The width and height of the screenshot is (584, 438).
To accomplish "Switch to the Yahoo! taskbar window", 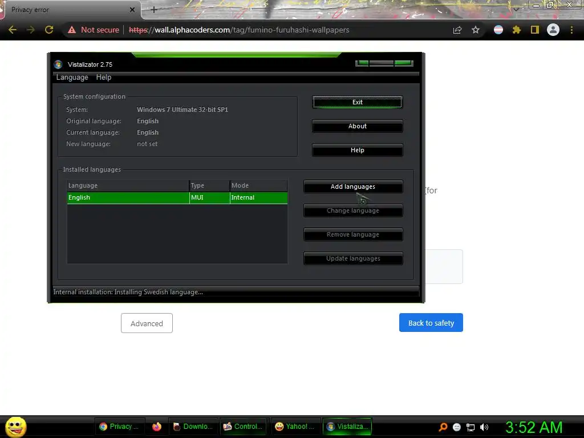I will pos(295,427).
